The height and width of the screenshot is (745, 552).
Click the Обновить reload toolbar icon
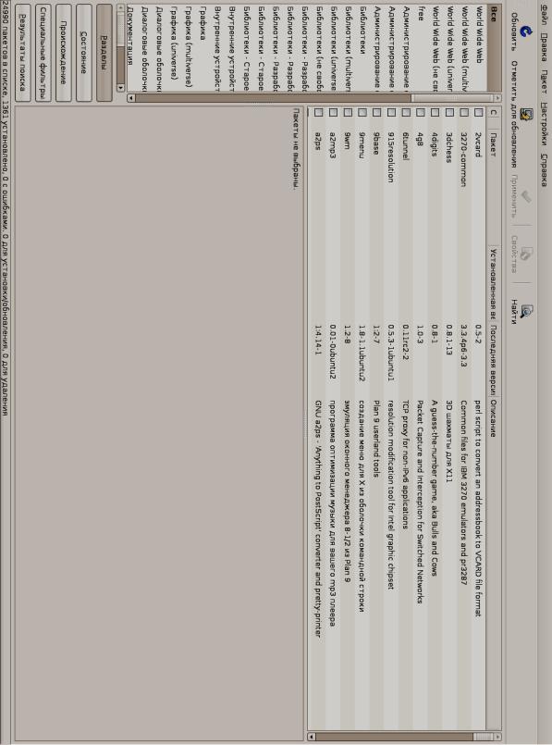click(525, 31)
